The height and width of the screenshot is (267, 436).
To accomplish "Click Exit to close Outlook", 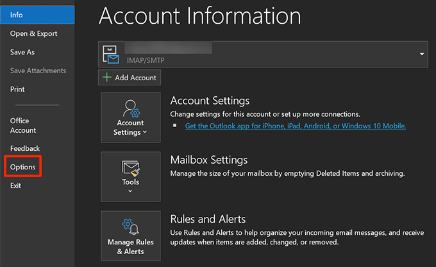I will (15, 185).
